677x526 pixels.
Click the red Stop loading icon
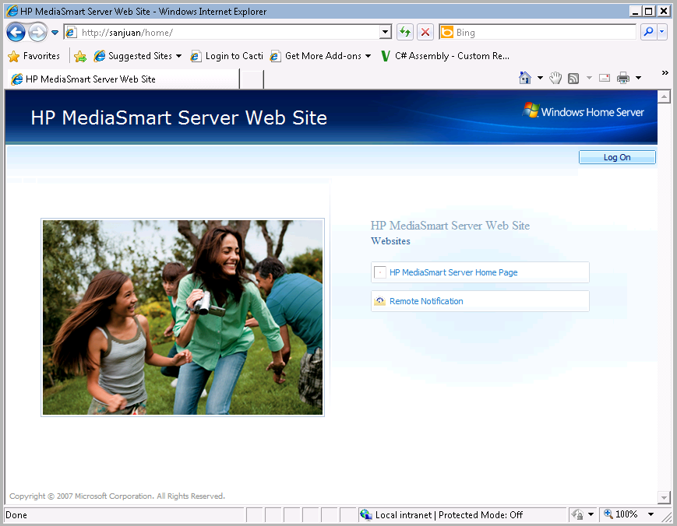coord(425,32)
